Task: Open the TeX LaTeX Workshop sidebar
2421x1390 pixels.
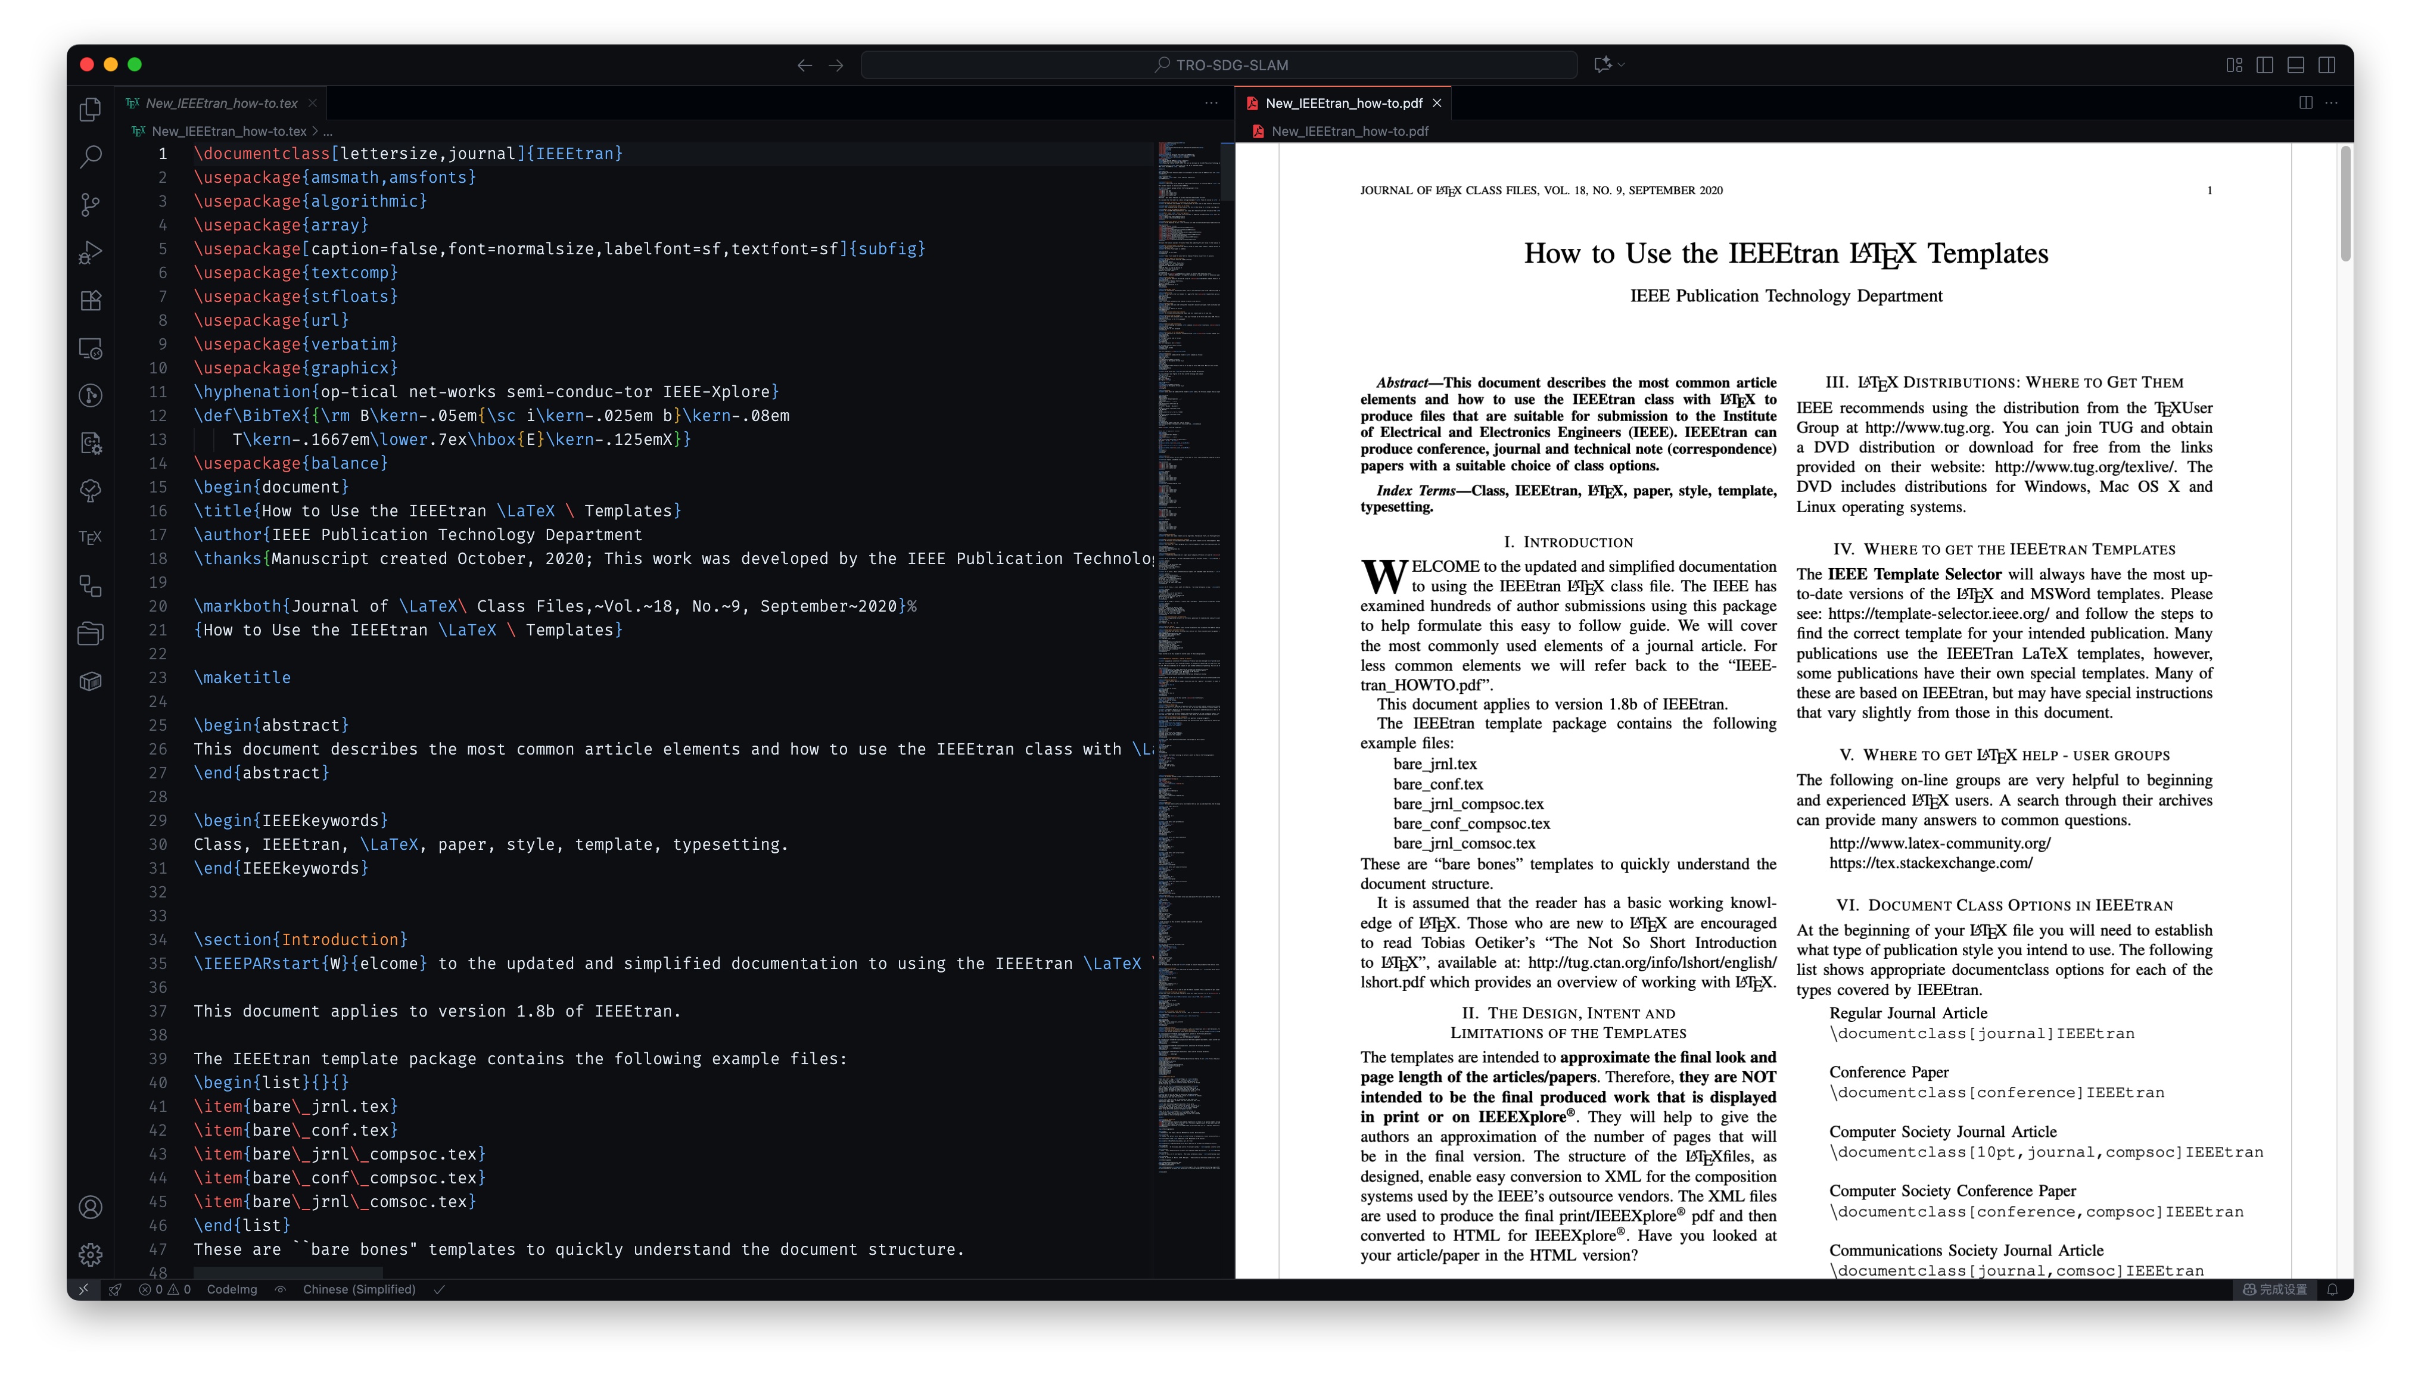Action: [91, 538]
